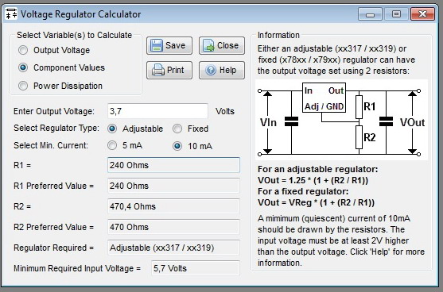Select the Output Voltage radio button
This screenshot has height=292, width=443.
point(23,50)
